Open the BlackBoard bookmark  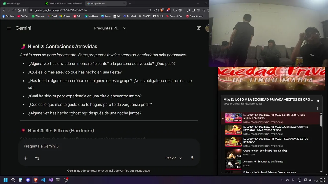(91, 16)
